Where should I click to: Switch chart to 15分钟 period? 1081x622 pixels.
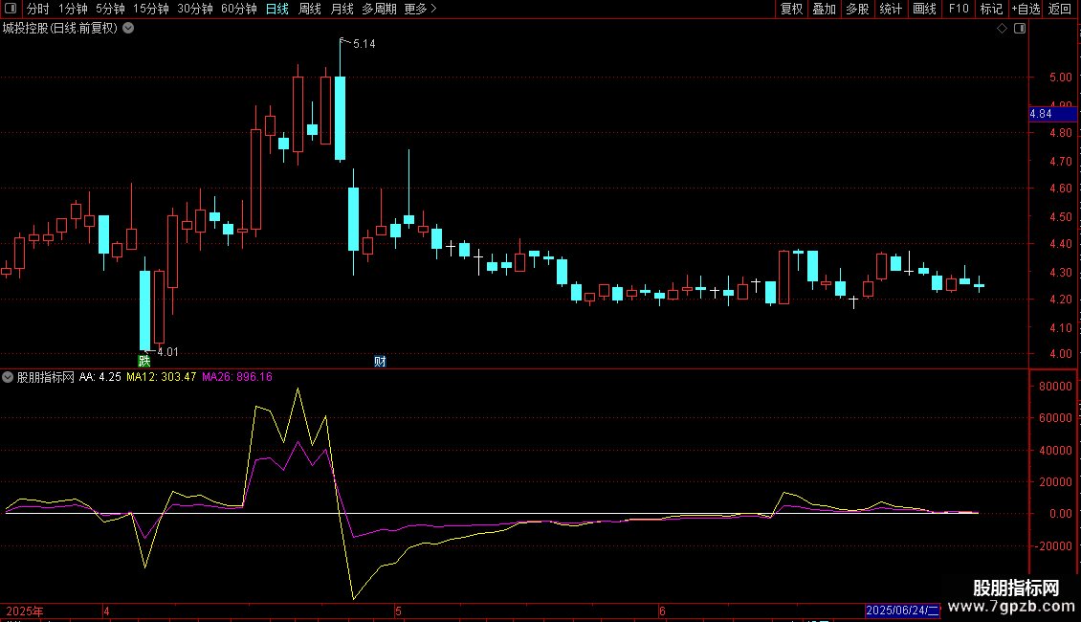tap(151, 9)
